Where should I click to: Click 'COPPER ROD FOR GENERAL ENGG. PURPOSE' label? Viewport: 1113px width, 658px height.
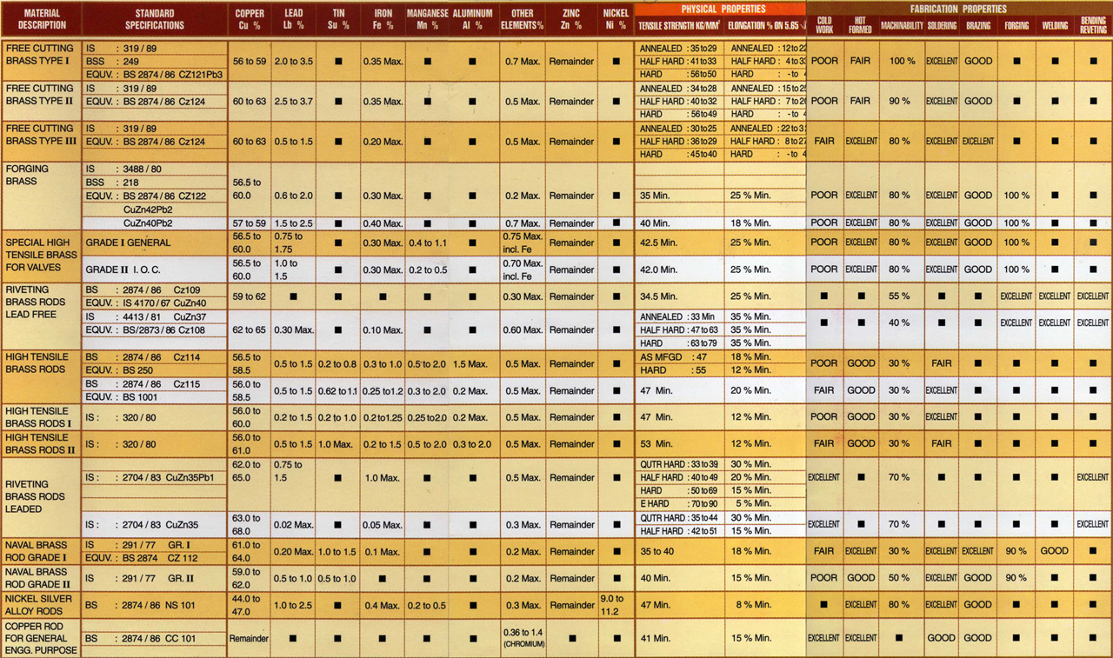click(x=41, y=638)
